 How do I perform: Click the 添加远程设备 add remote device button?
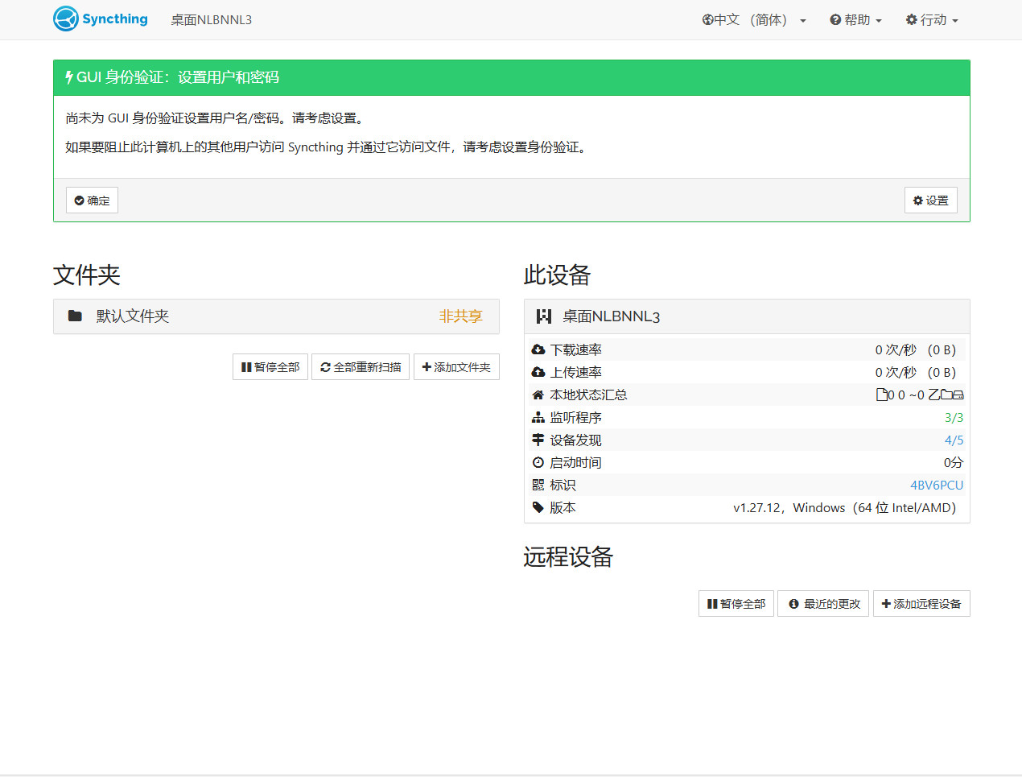[x=921, y=604]
